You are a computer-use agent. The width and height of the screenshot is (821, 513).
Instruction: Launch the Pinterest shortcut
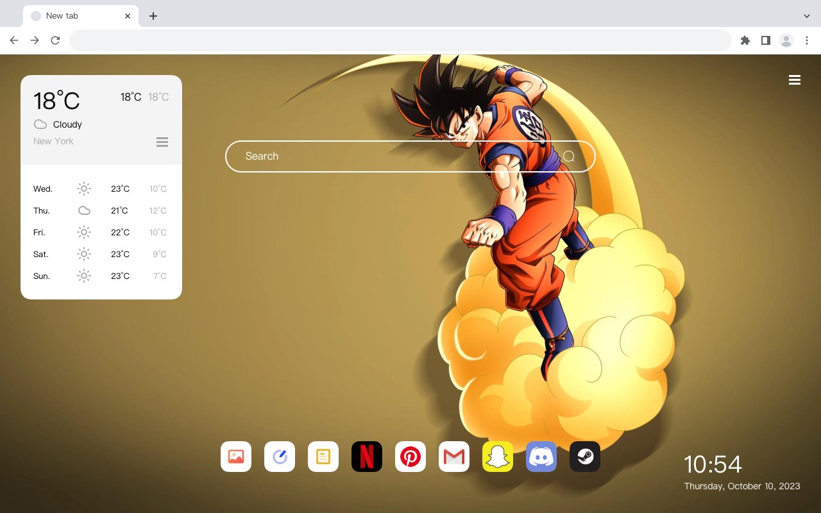point(410,457)
